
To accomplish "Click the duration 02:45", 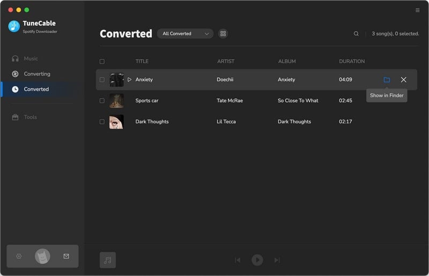I will click(x=345, y=100).
